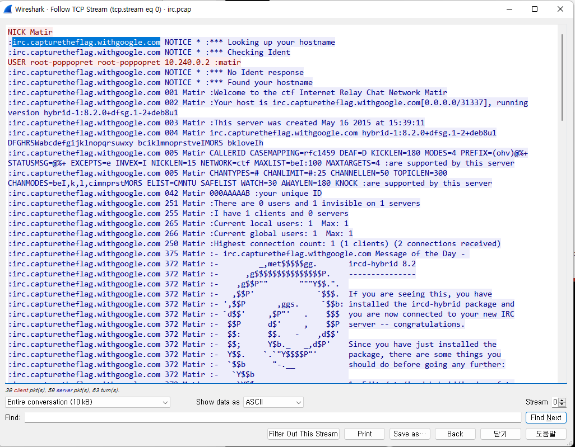
Task: Click the highlighted irc.capturetheflag.withgoogle.com hostname
Action: [x=86, y=42]
